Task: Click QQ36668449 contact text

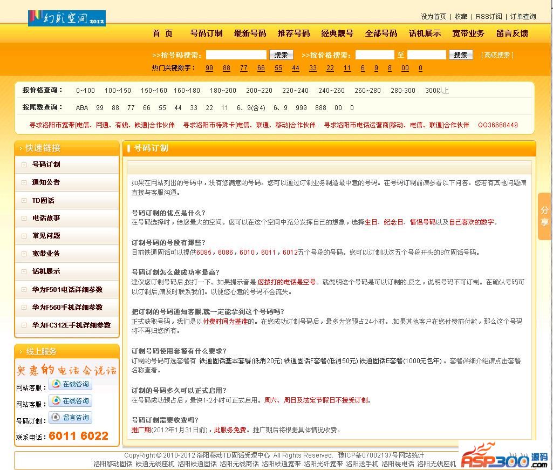Action: coord(498,125)
